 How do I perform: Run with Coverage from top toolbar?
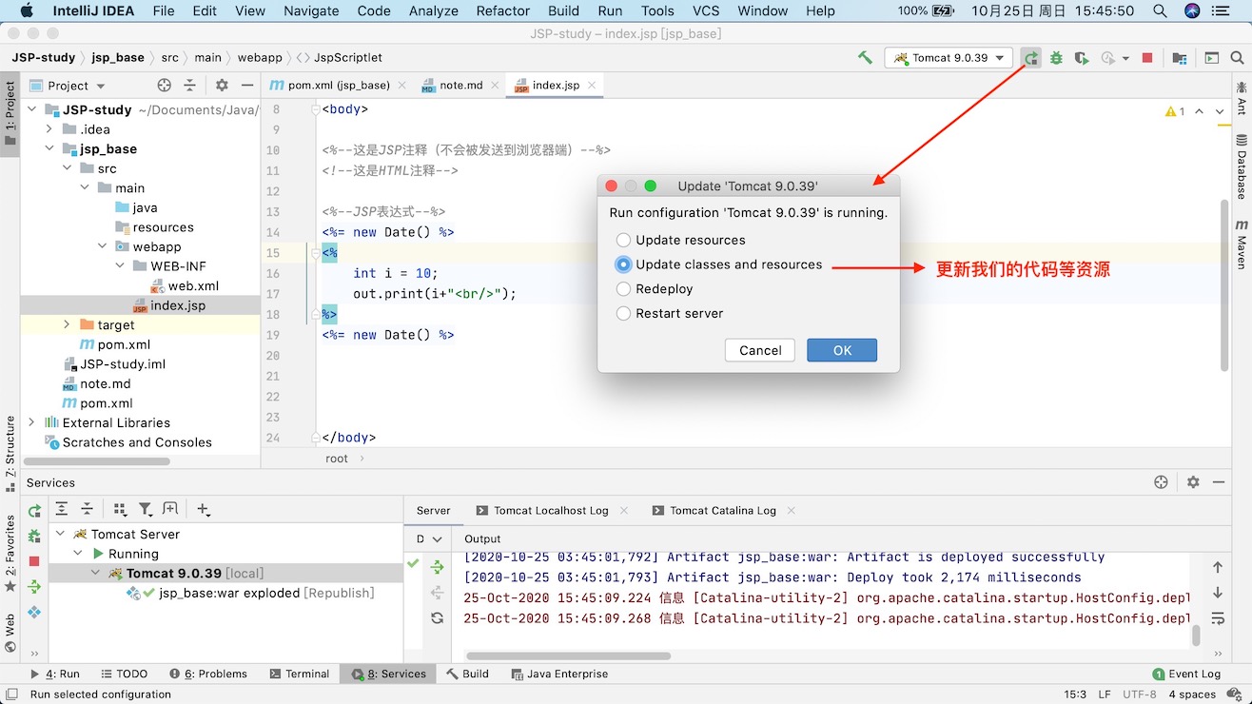click(1082, 58)
